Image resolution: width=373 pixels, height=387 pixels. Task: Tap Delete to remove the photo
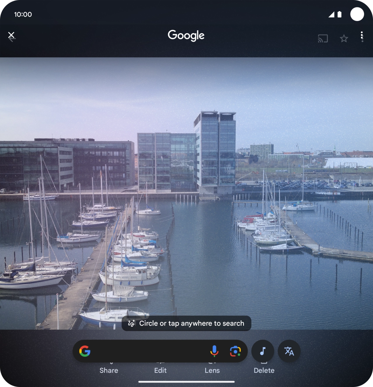264,370
